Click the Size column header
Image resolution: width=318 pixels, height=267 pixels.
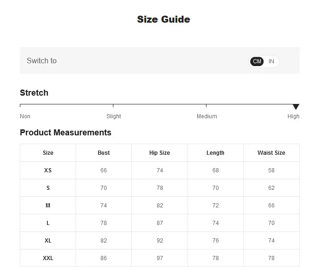click(48, 153)
